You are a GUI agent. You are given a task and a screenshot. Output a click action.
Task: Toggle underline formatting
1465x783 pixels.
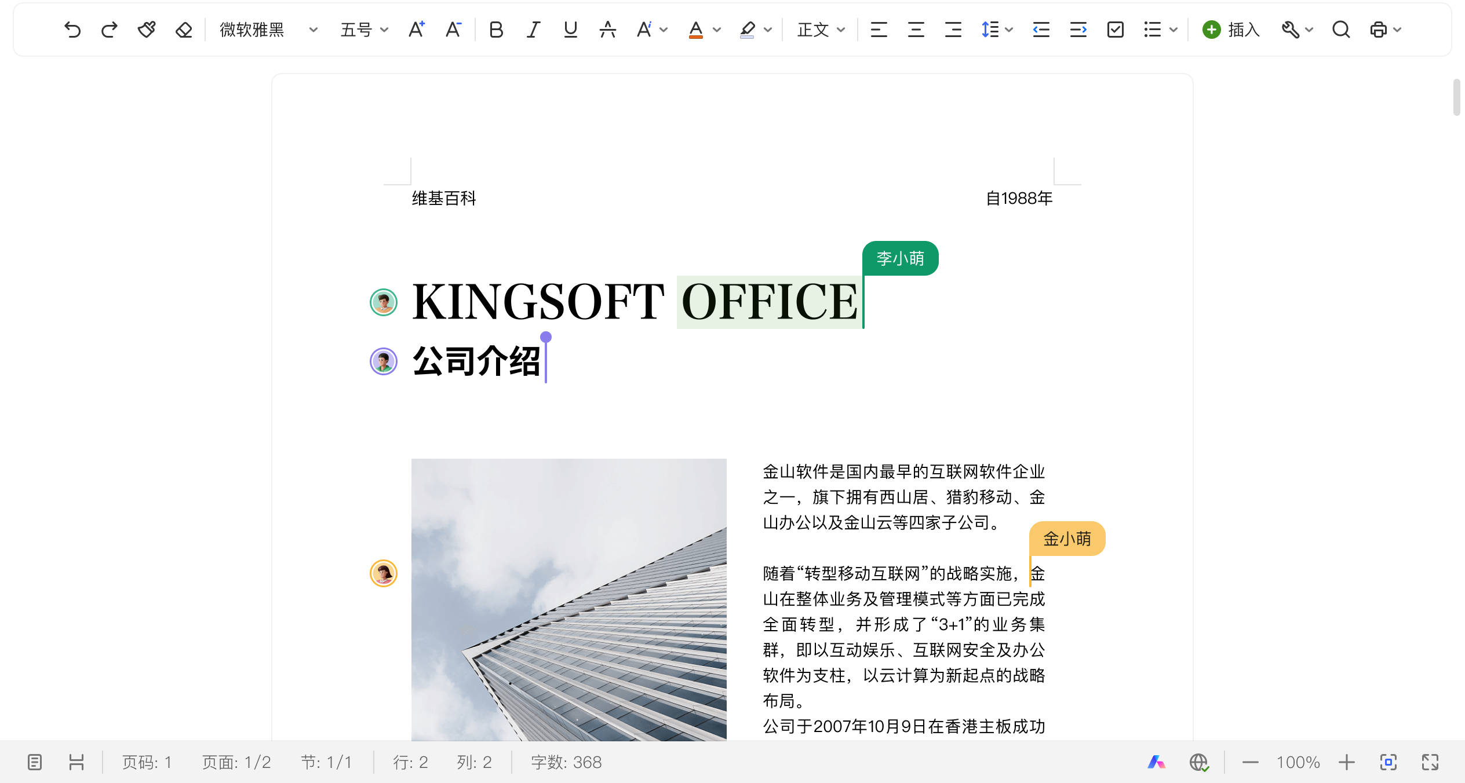click(x=570, y=30)
